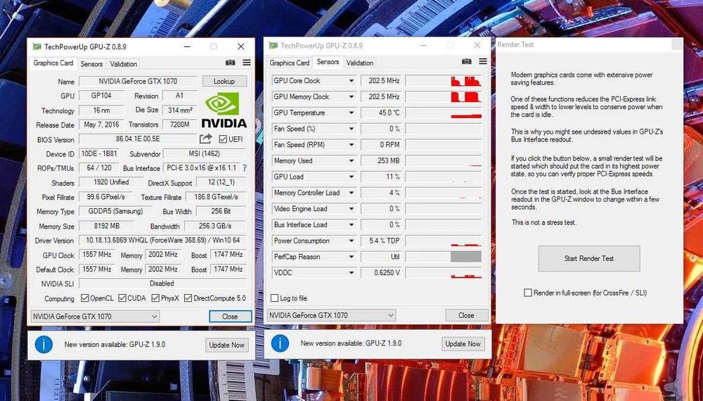Click the 45.0 °C temperature value
Viewport: 703px width, 401px height.
pos(380,113)
